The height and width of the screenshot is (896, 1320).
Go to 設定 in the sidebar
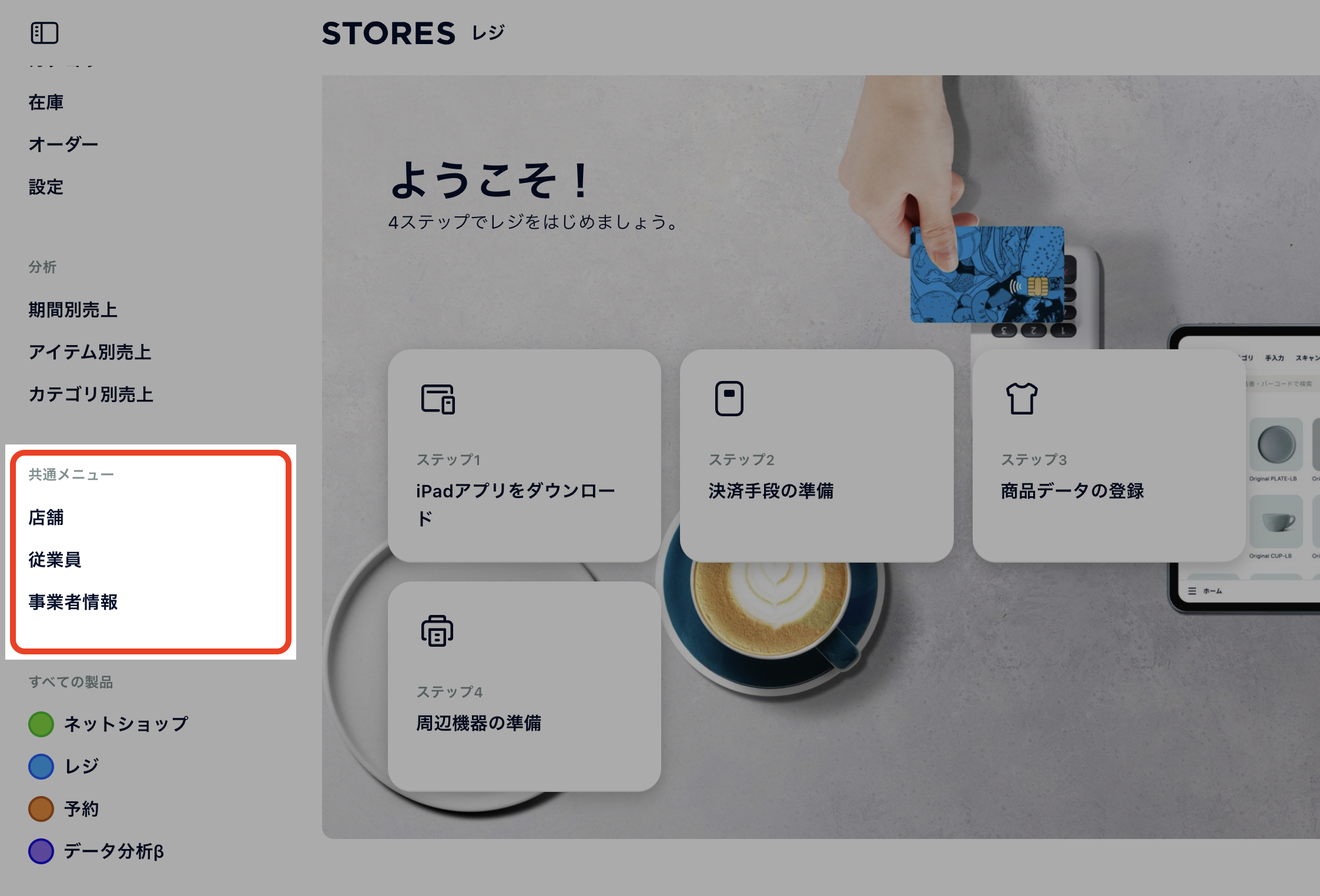pyautogui.click(x=46, y=187)
